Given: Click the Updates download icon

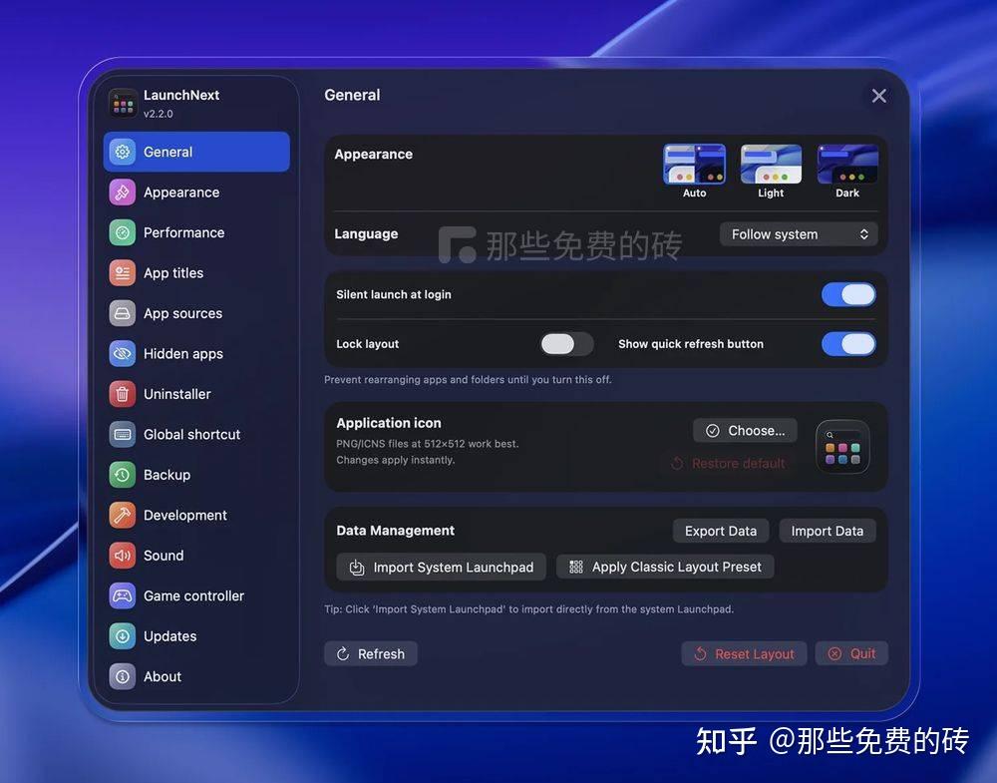Looking at the screenshot, I should point(122,636).
